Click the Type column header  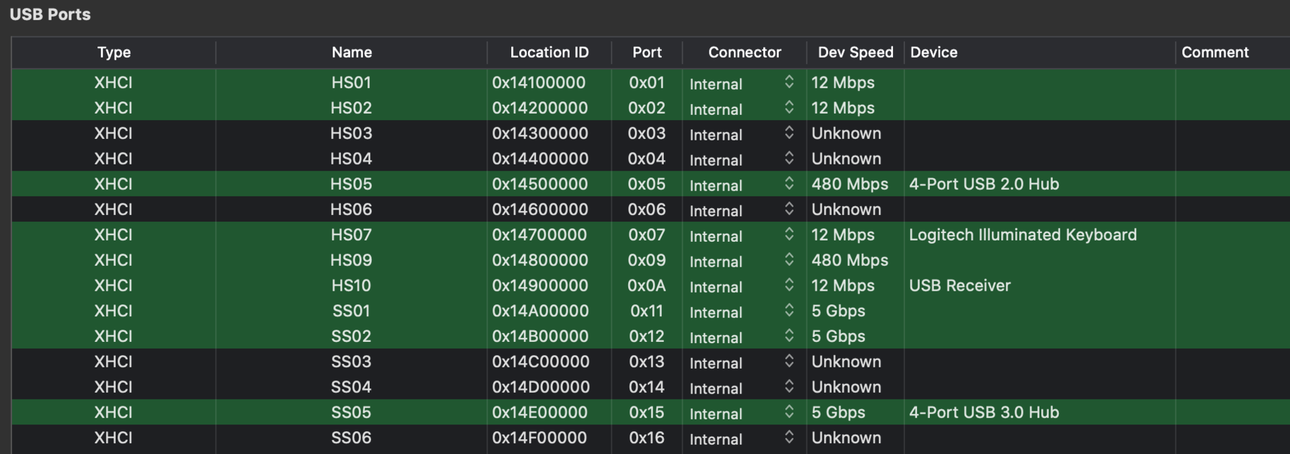coord(114,52)
